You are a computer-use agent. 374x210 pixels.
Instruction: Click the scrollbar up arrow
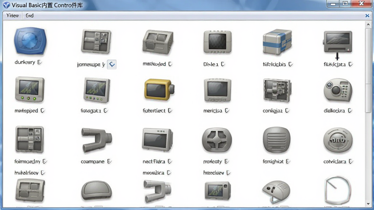click(x=368, y=24)
